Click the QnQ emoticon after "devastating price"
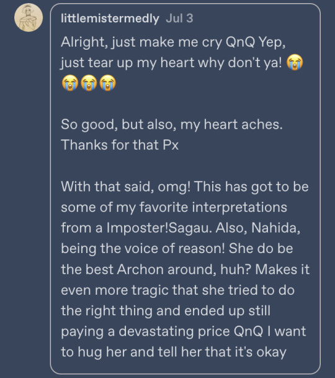This screenshot has width=335, height=378. click(248, 332)
